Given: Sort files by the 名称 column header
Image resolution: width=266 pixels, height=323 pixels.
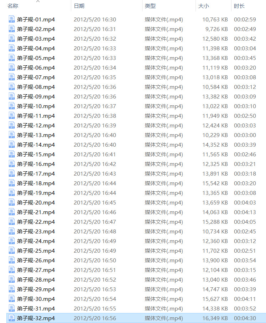Looking at the screenshot, I should (13, 6).
